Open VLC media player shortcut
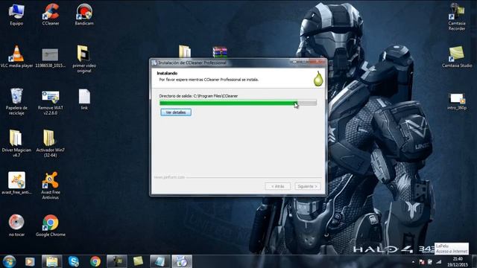 click(x=16, y=57)
